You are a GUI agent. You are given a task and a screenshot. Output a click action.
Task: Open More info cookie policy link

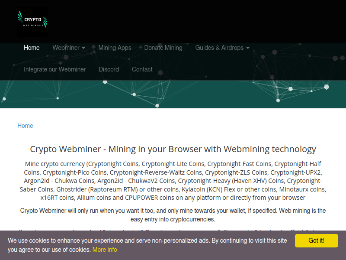click(105, 250)
